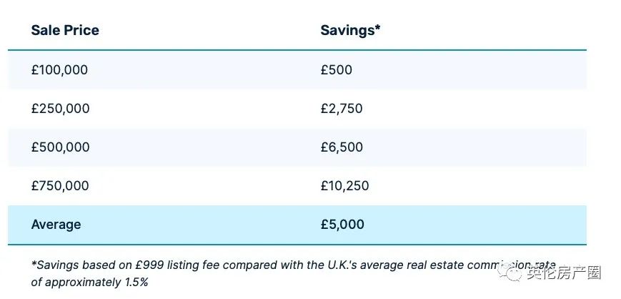This screenshot has width=621, height=299.
Task: Click the highlighted Average row background
Action: [x=297, y=225]
